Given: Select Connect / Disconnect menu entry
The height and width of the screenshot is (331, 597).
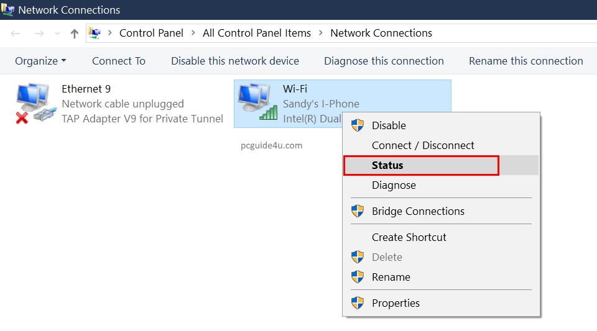Looking at the screenshot, I should (x=423, y=145).
